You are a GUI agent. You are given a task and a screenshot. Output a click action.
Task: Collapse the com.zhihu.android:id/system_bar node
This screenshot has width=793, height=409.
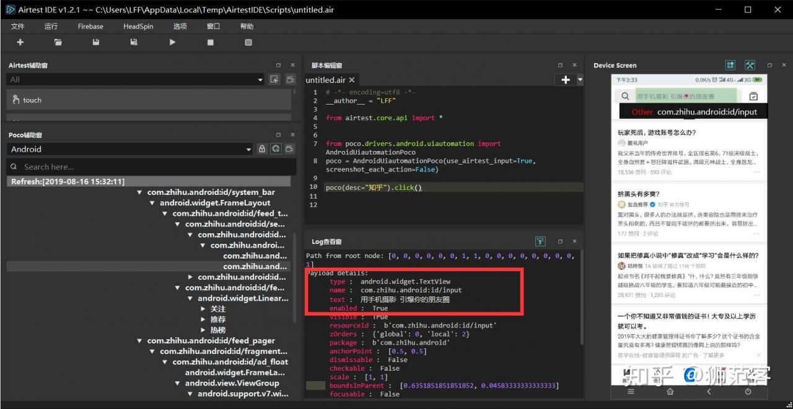coord(139,192)
